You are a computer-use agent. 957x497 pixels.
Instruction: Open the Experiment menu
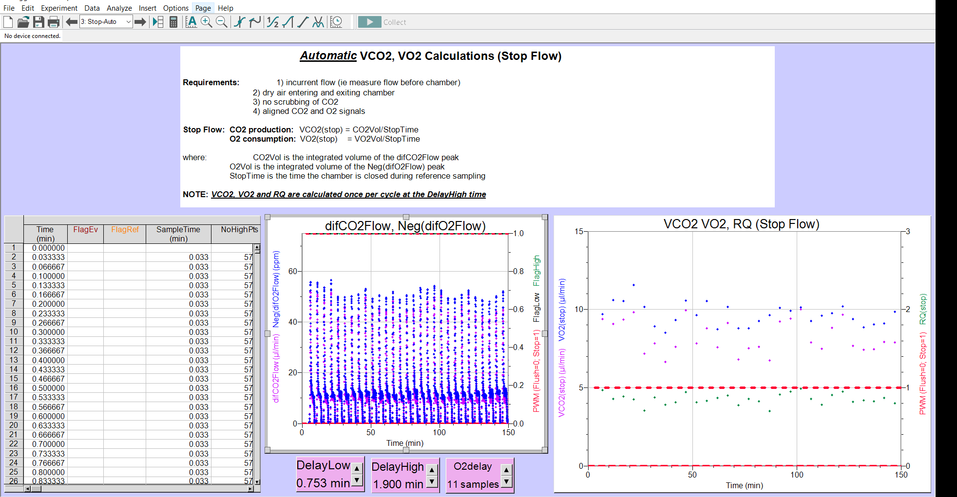tap(59, 8)
